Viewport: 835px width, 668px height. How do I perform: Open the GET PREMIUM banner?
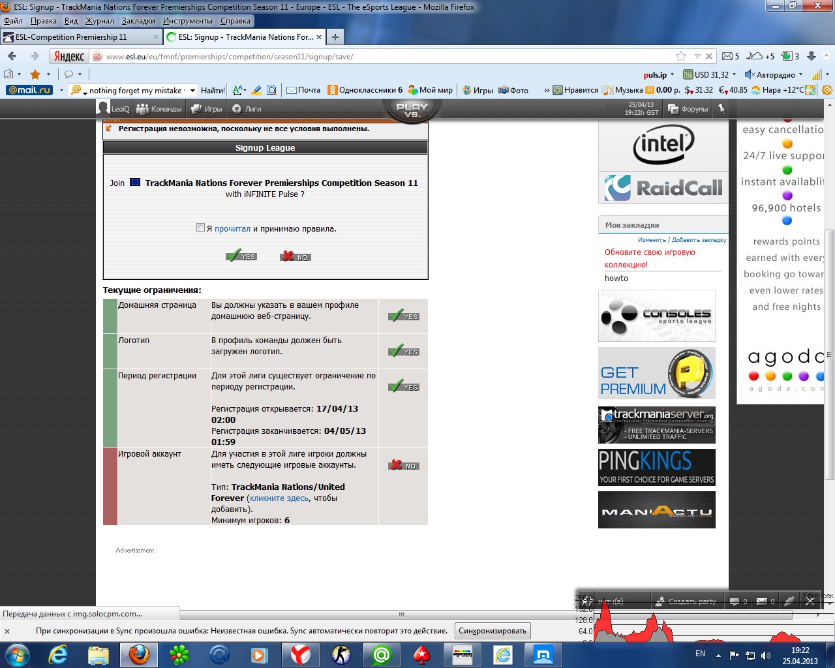(x=656, y=373)
